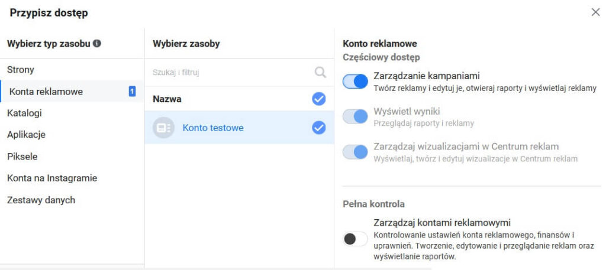This screenshot has width=606, height=270.
Task: Click the Zarządzanie kampaniami label
Action: tap(427, 76)
